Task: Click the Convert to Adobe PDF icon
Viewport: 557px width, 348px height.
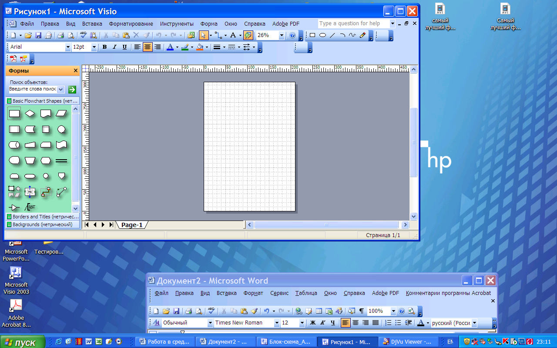Action: (13, 59)
